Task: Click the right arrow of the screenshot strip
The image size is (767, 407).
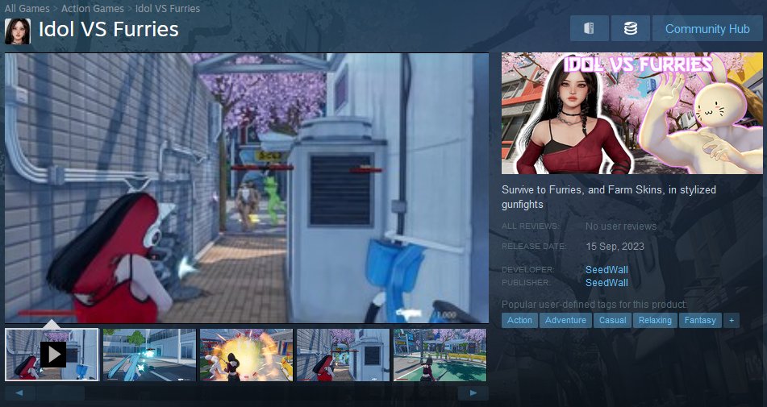Action: pos(473,392)
